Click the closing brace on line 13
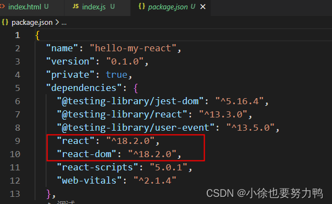332x204 pixels. pyautogui.click(x=49, y=194)
